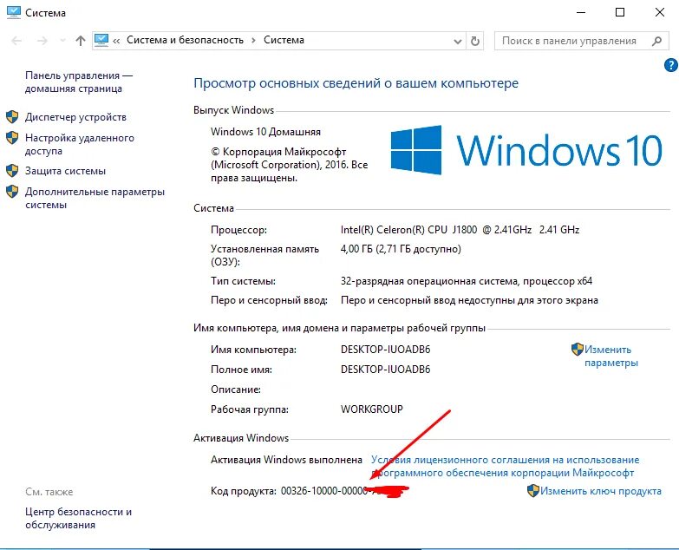Click Изменить параметры link
Image resolution: width=679 pixels, height=550 pixels.
(610, 356)
